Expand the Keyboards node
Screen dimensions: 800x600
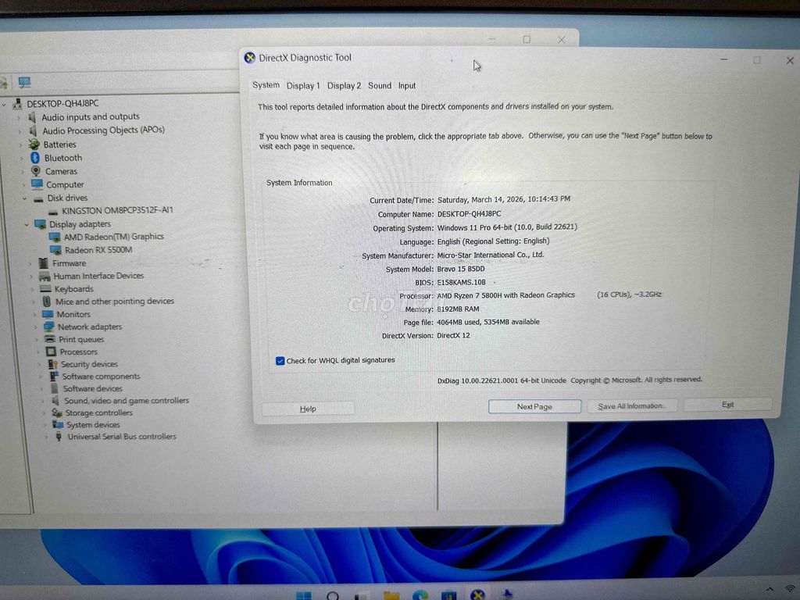(x=33, y=289)
